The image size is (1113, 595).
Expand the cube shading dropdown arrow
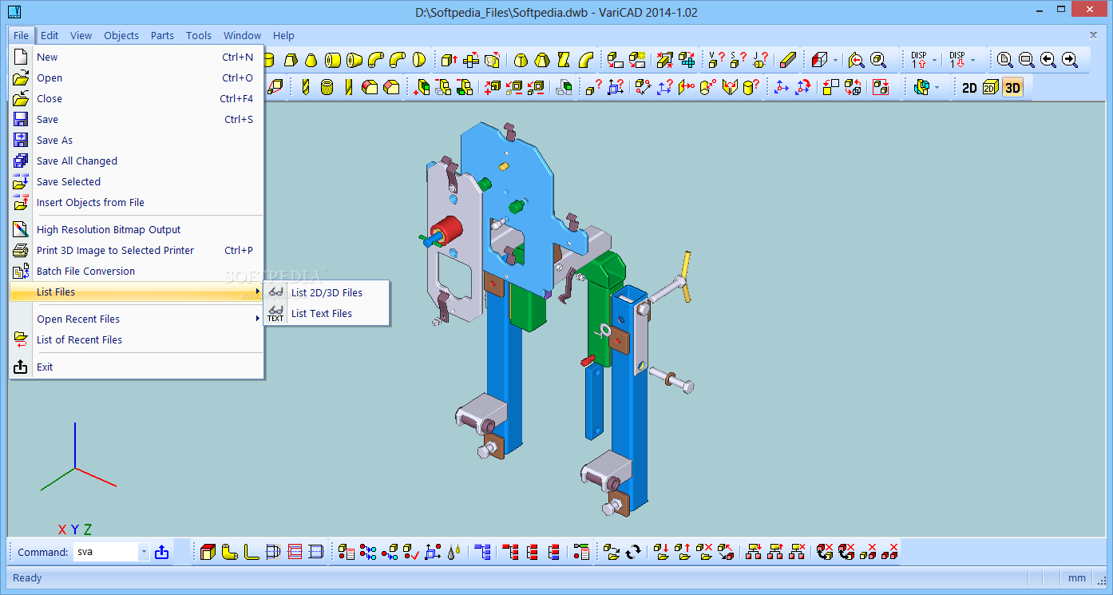[x=835, y=60]
